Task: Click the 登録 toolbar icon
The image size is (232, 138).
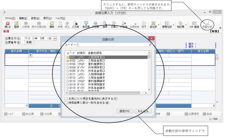Action: coord(16,25)
